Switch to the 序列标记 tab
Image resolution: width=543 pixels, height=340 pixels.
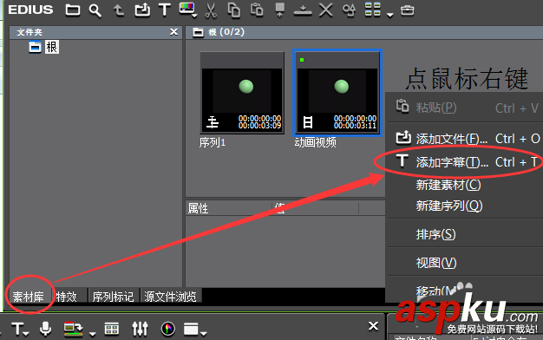[113, 297]
